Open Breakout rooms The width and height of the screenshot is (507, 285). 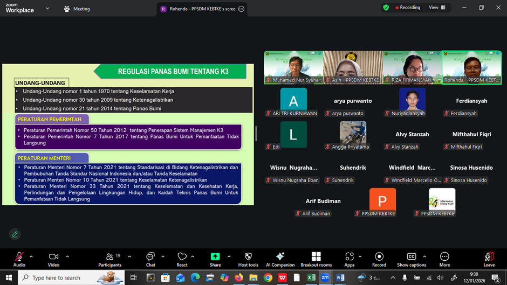pos(316,258)
